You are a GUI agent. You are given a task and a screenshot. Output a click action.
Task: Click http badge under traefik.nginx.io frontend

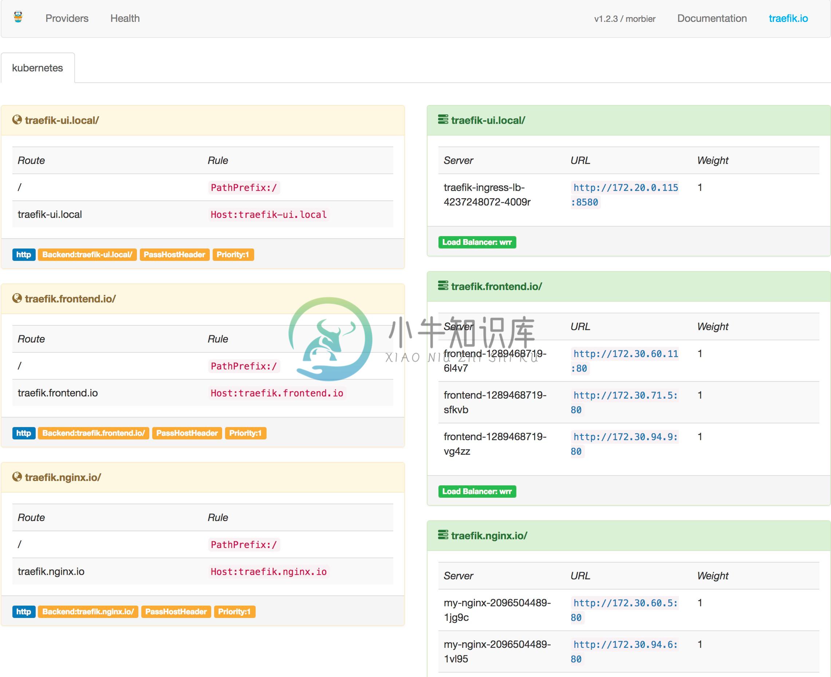(x=24, y=611)
